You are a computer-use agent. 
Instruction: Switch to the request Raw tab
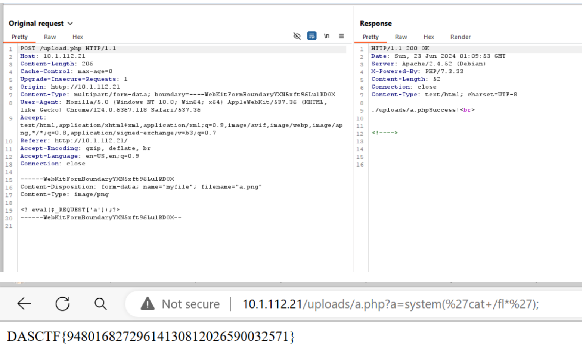pos(50,37)
